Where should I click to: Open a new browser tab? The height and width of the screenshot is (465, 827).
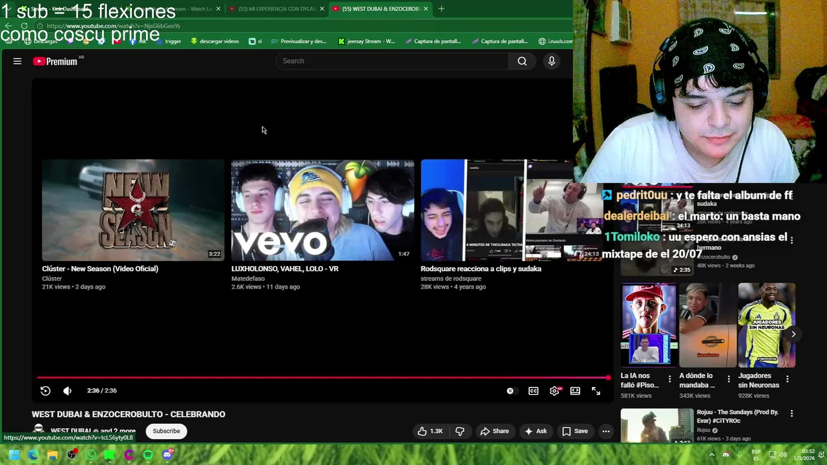(441, 9)
